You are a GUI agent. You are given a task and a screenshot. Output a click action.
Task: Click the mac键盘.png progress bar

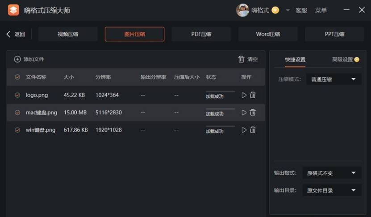(x=220, y=109)
